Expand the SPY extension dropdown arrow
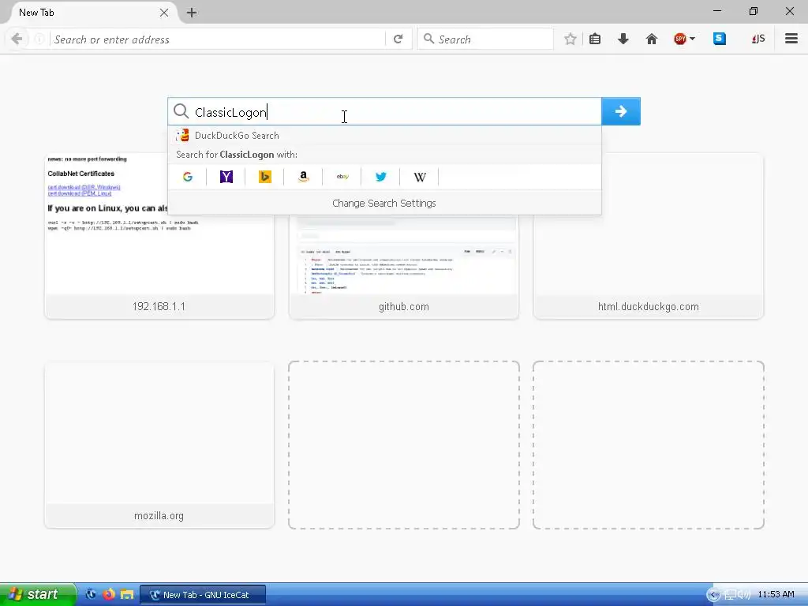808x606 pixels. click(692, 39)
